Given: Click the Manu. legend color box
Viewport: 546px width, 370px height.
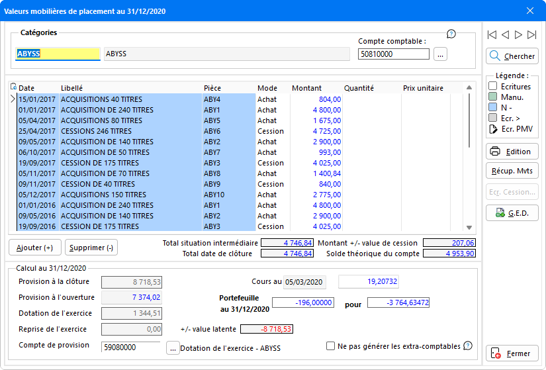Looking at the screenshot, I should pos(493,97).
